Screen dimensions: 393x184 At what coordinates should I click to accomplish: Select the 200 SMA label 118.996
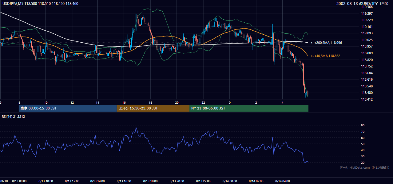pyautogui.click(x=326, y=43)
